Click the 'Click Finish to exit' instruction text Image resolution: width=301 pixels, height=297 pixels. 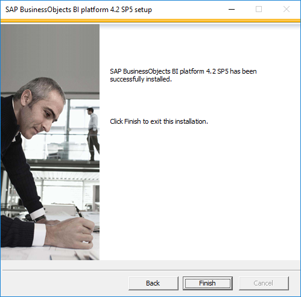(159, 121)
